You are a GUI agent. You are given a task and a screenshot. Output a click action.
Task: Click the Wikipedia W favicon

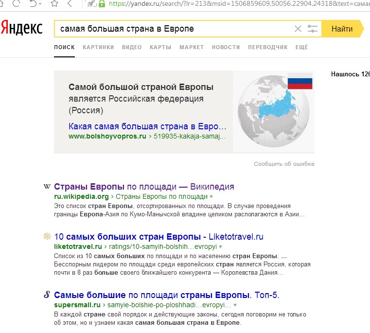click(47, 187)
